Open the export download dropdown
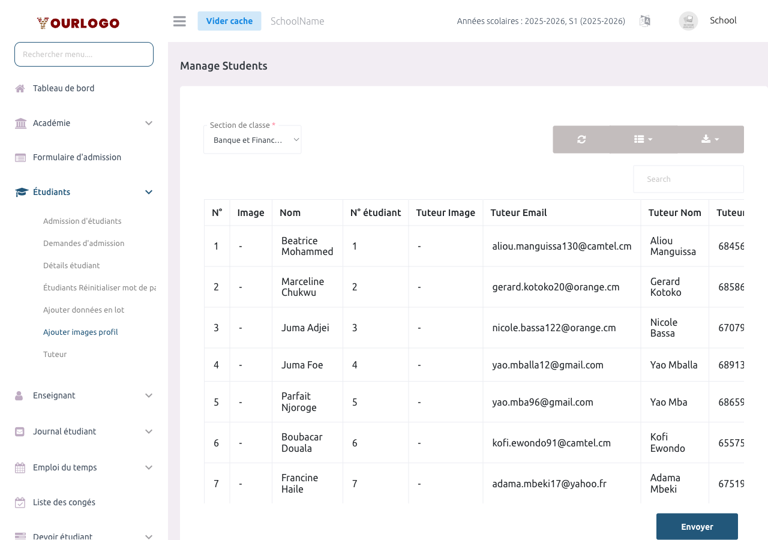 tap(710, 139)
